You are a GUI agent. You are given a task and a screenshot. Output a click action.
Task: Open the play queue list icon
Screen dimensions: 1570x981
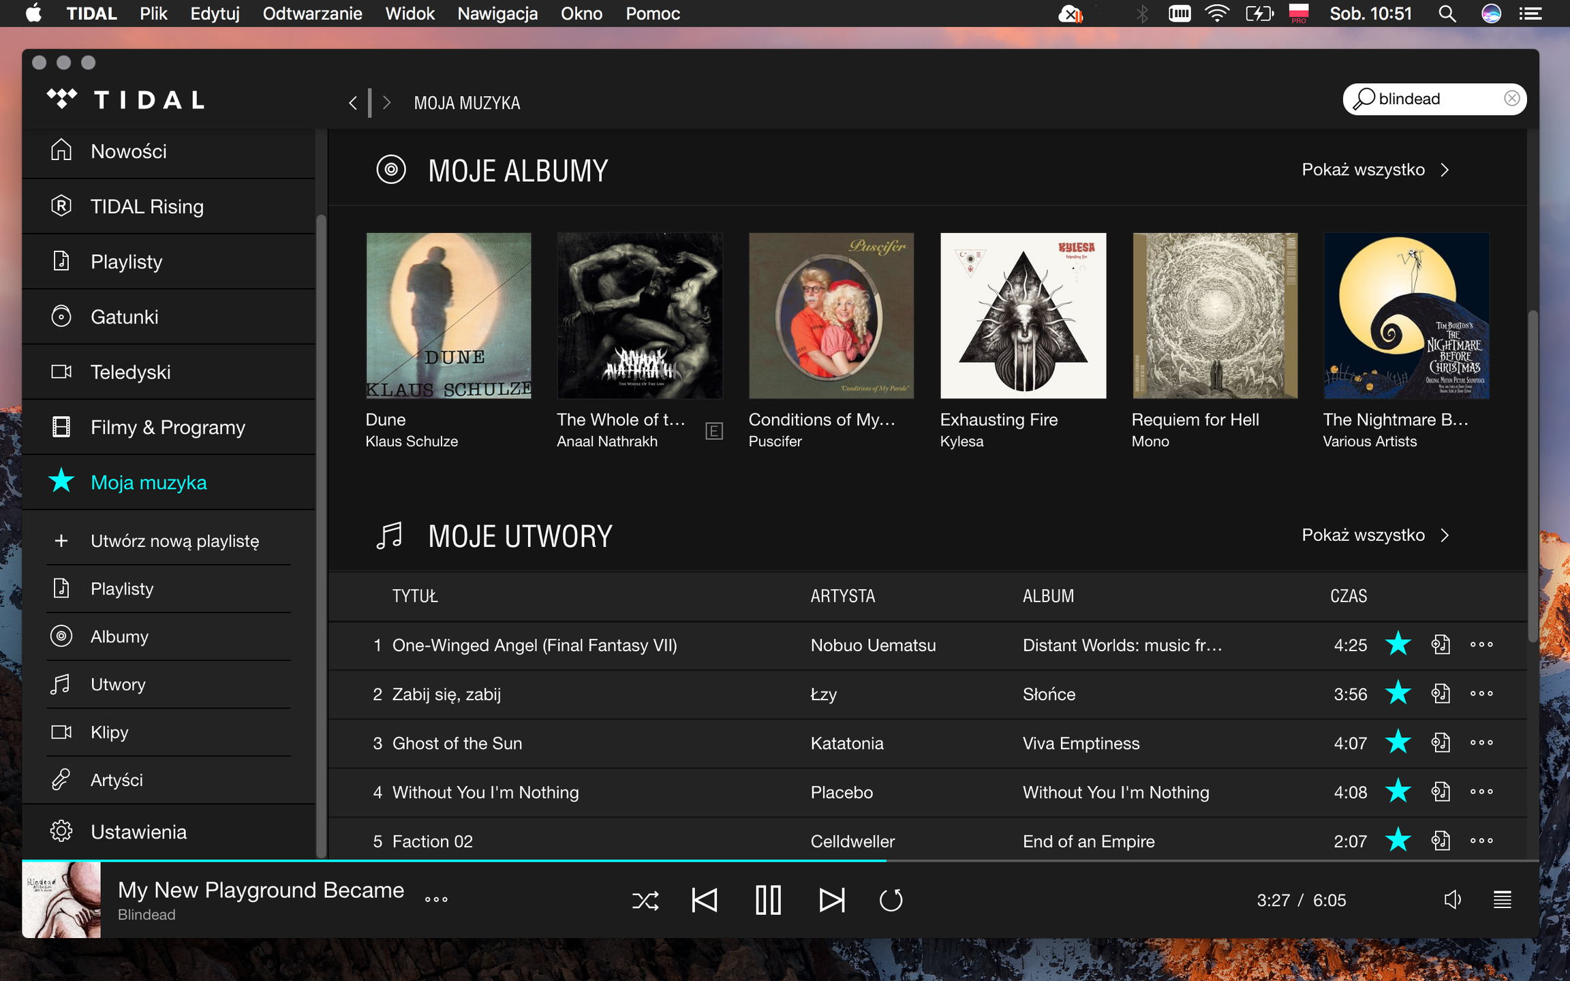tap(1502, 900)
